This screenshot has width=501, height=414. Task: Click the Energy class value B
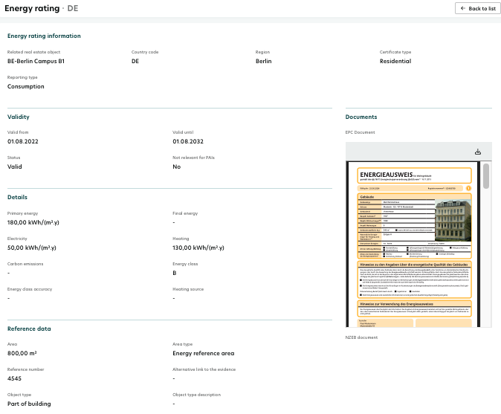coord(175,273)
